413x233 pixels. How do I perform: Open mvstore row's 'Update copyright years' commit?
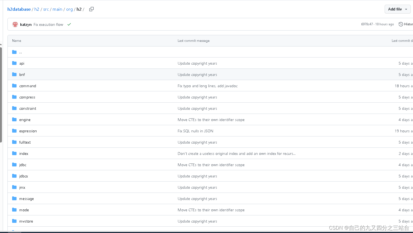[197, 221]
